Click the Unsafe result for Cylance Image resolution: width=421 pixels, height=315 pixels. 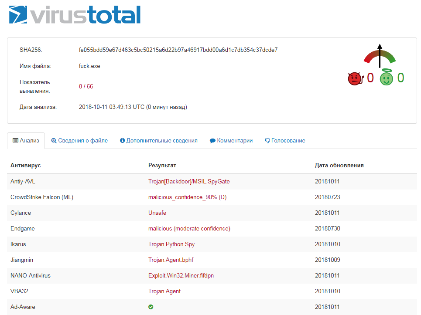click(157, 213)
